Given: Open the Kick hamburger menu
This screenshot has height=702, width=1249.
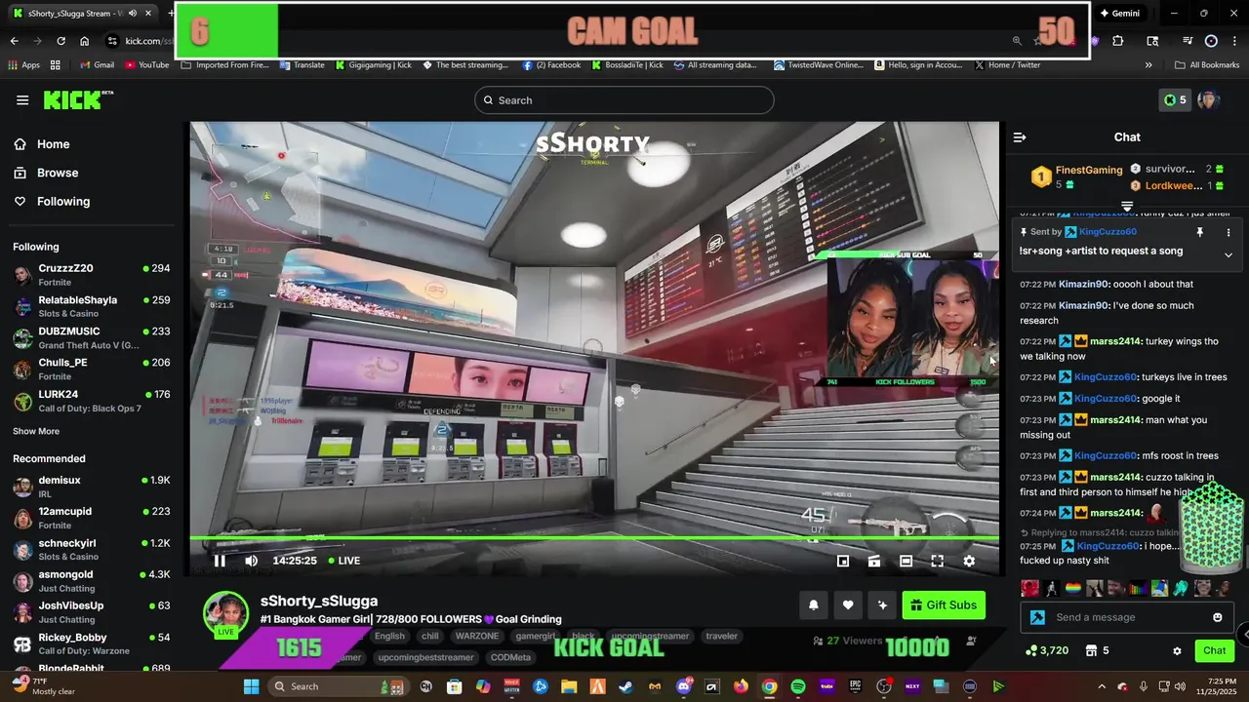Looking at the screenshot, I should tap(22, 100).
